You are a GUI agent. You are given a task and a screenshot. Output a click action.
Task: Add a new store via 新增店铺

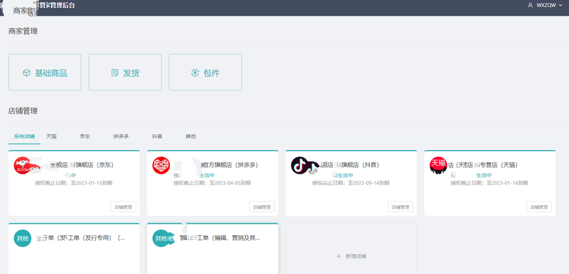point(351,256)
